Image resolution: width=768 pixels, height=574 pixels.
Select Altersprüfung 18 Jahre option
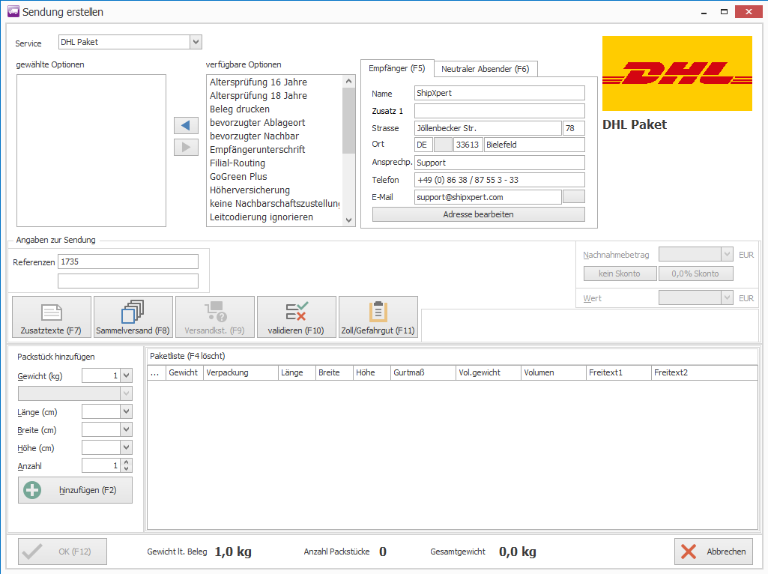click(274, 95)
